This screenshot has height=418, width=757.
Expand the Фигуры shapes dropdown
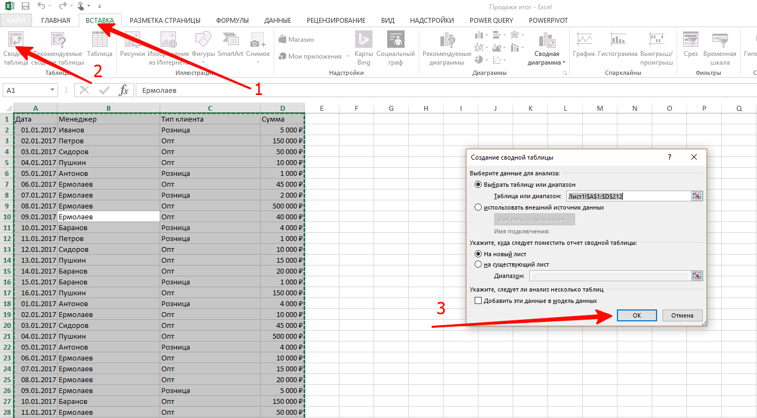[204, 62]
